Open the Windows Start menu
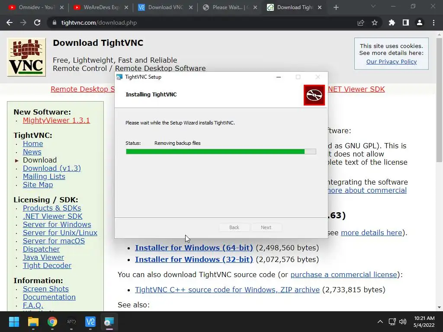Viewport: 443px width, 332px height. click(x=14, y=322)
